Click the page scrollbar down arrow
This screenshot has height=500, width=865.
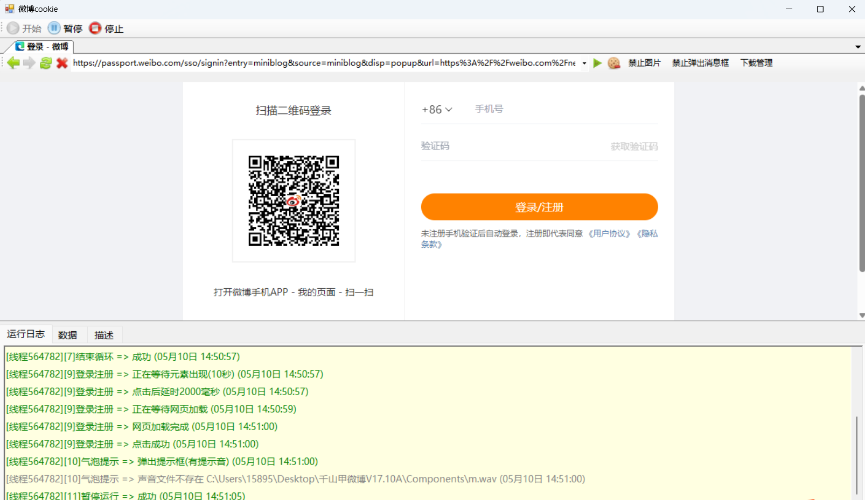(x=862, y=316)
